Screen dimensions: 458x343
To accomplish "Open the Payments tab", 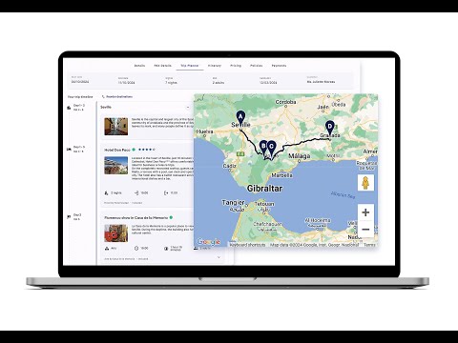I will click(x=279, y=66).
